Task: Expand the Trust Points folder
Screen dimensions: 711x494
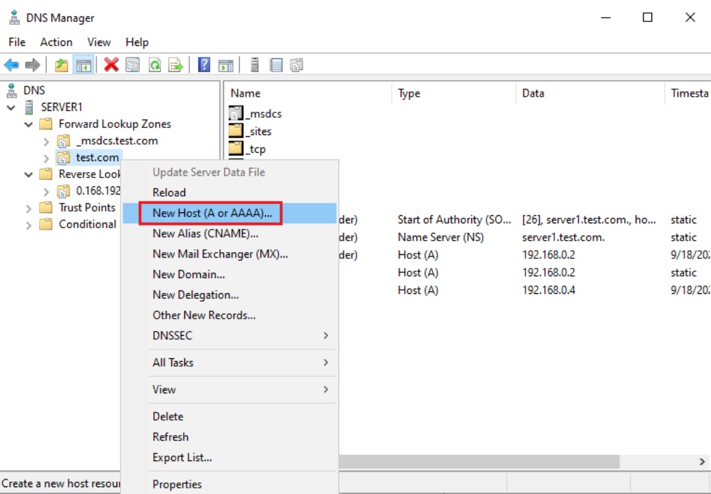Action: coord(29,208)
